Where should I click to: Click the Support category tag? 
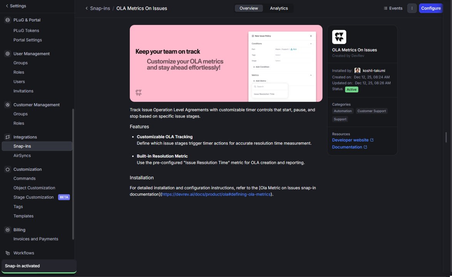point(340,119)
